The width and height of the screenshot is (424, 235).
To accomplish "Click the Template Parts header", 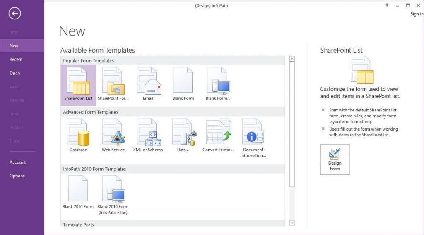I will coord(173,224).
